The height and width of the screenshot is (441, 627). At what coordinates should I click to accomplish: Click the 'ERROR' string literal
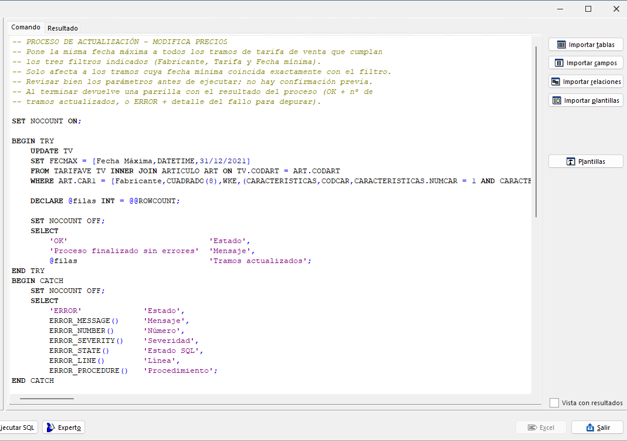click(66, 311)
